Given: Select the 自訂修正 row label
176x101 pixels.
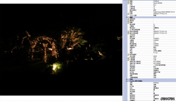Looking at the screenshot, I should (x=132, y=69).
